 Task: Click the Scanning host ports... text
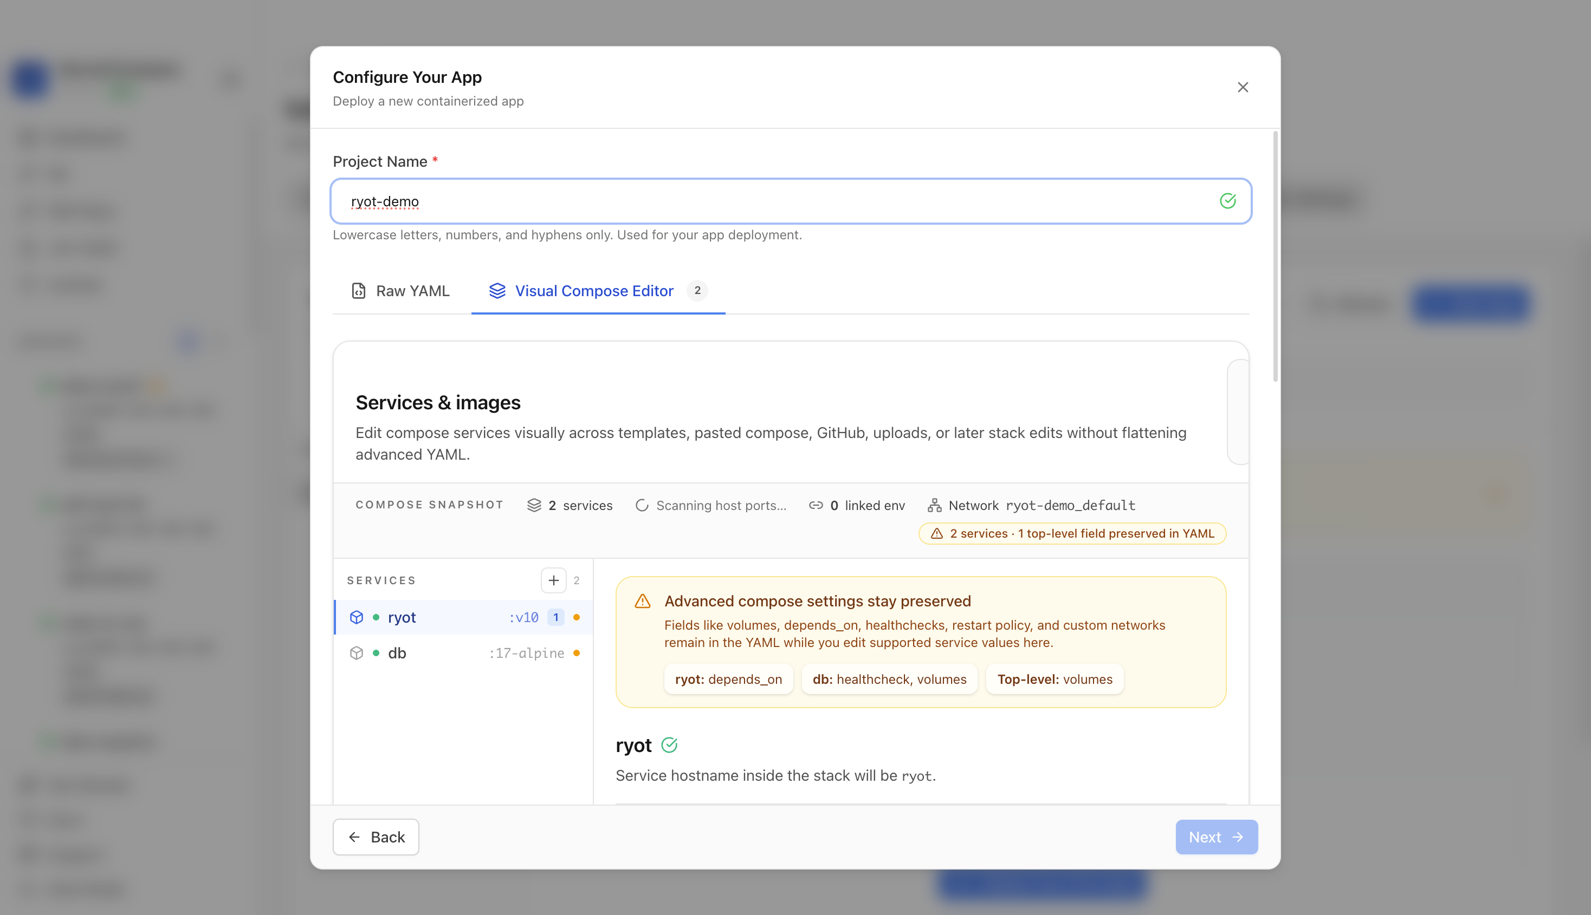coord(721,505)
